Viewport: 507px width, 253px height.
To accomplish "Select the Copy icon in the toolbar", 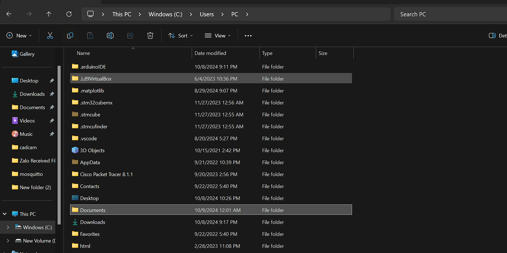I will pos(70,35).
